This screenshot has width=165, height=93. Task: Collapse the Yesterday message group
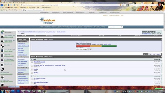[31, 76]
